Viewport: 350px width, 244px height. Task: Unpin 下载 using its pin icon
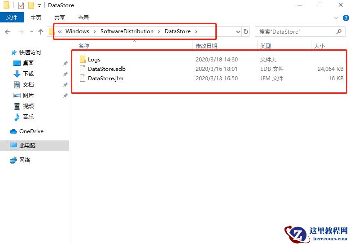point(65,74)
